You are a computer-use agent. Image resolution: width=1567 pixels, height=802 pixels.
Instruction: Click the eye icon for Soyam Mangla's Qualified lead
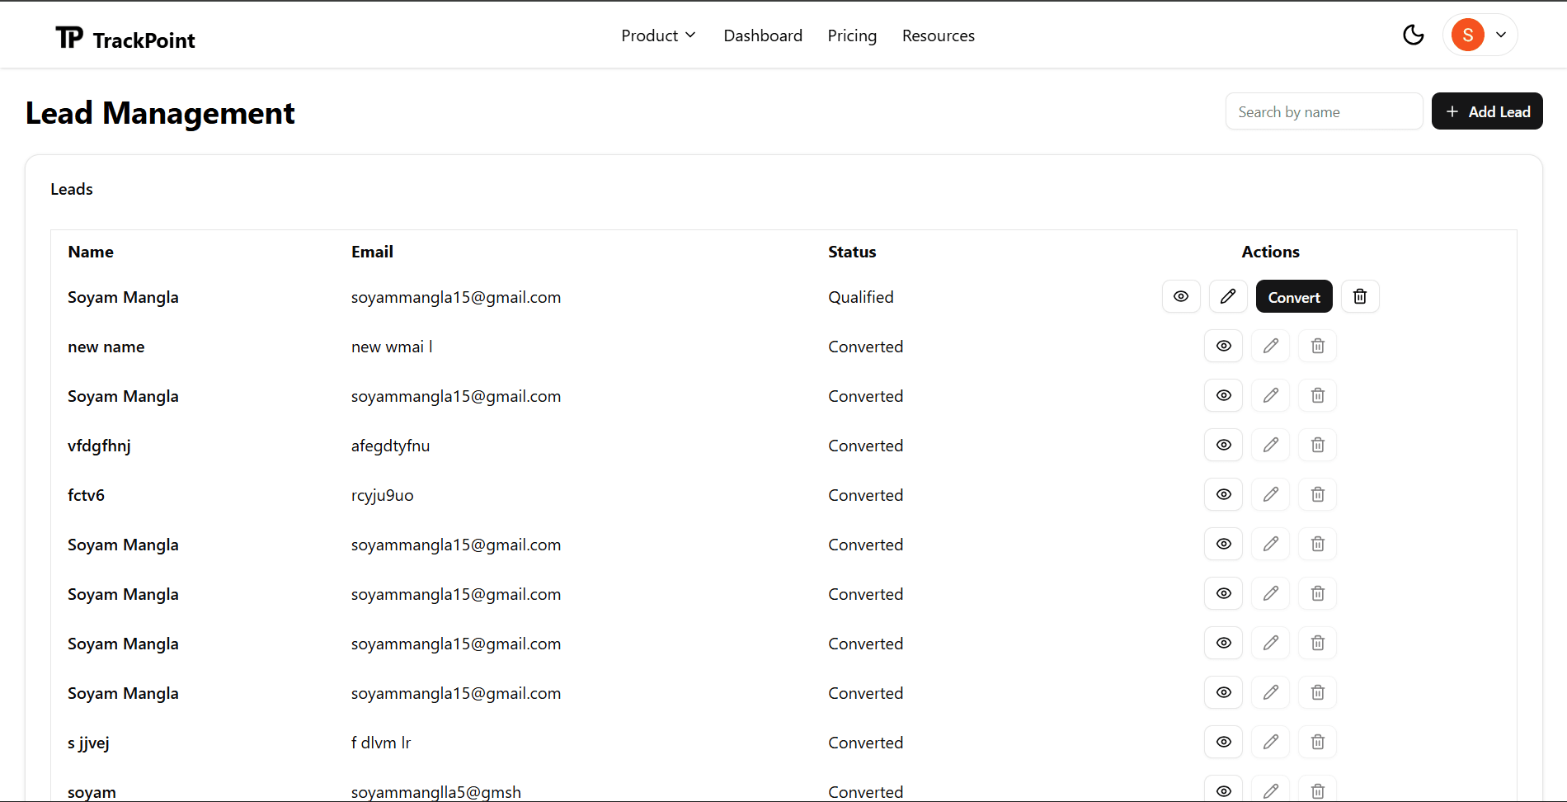pyautogui.click(x=1180, y=296)
